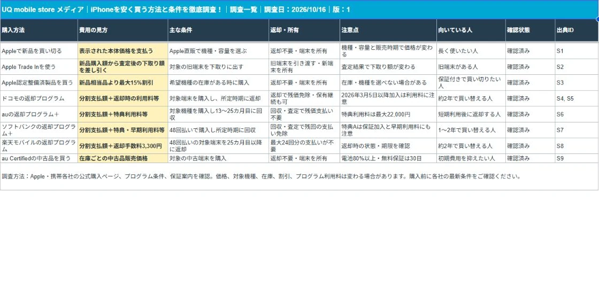Click the cell "短期利用後に返却する人"
This screenshot has width=599, height=285.
pyautogui.click(x=471, y=114)
